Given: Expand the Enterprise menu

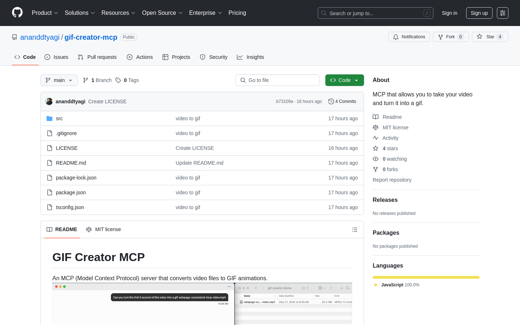Looking at the screenshot, I should pos(205,13).
